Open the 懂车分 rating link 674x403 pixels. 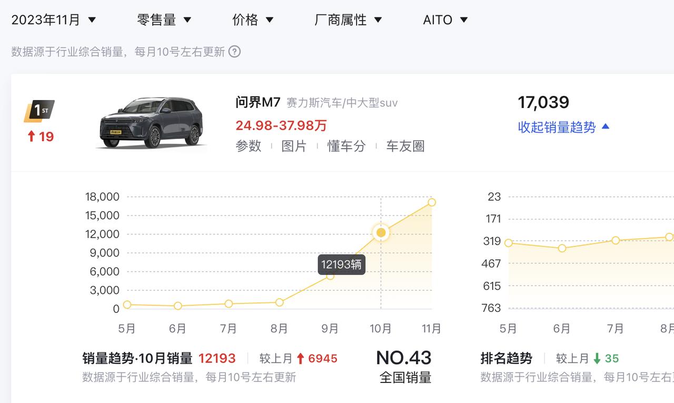(x=346, y=146)
